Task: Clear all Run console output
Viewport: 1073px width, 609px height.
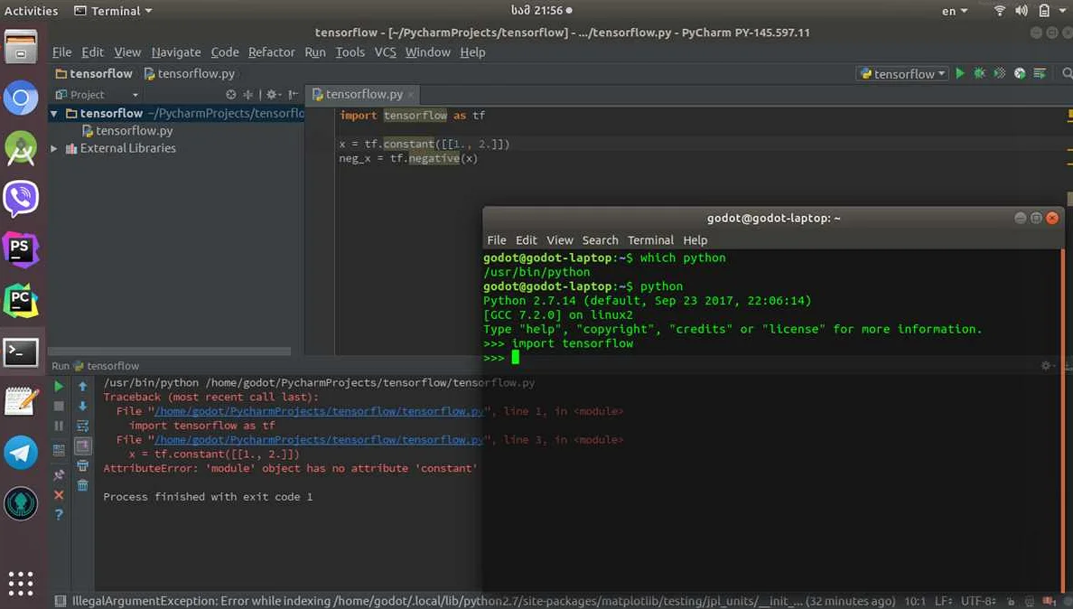Action: tap(83, 486)
